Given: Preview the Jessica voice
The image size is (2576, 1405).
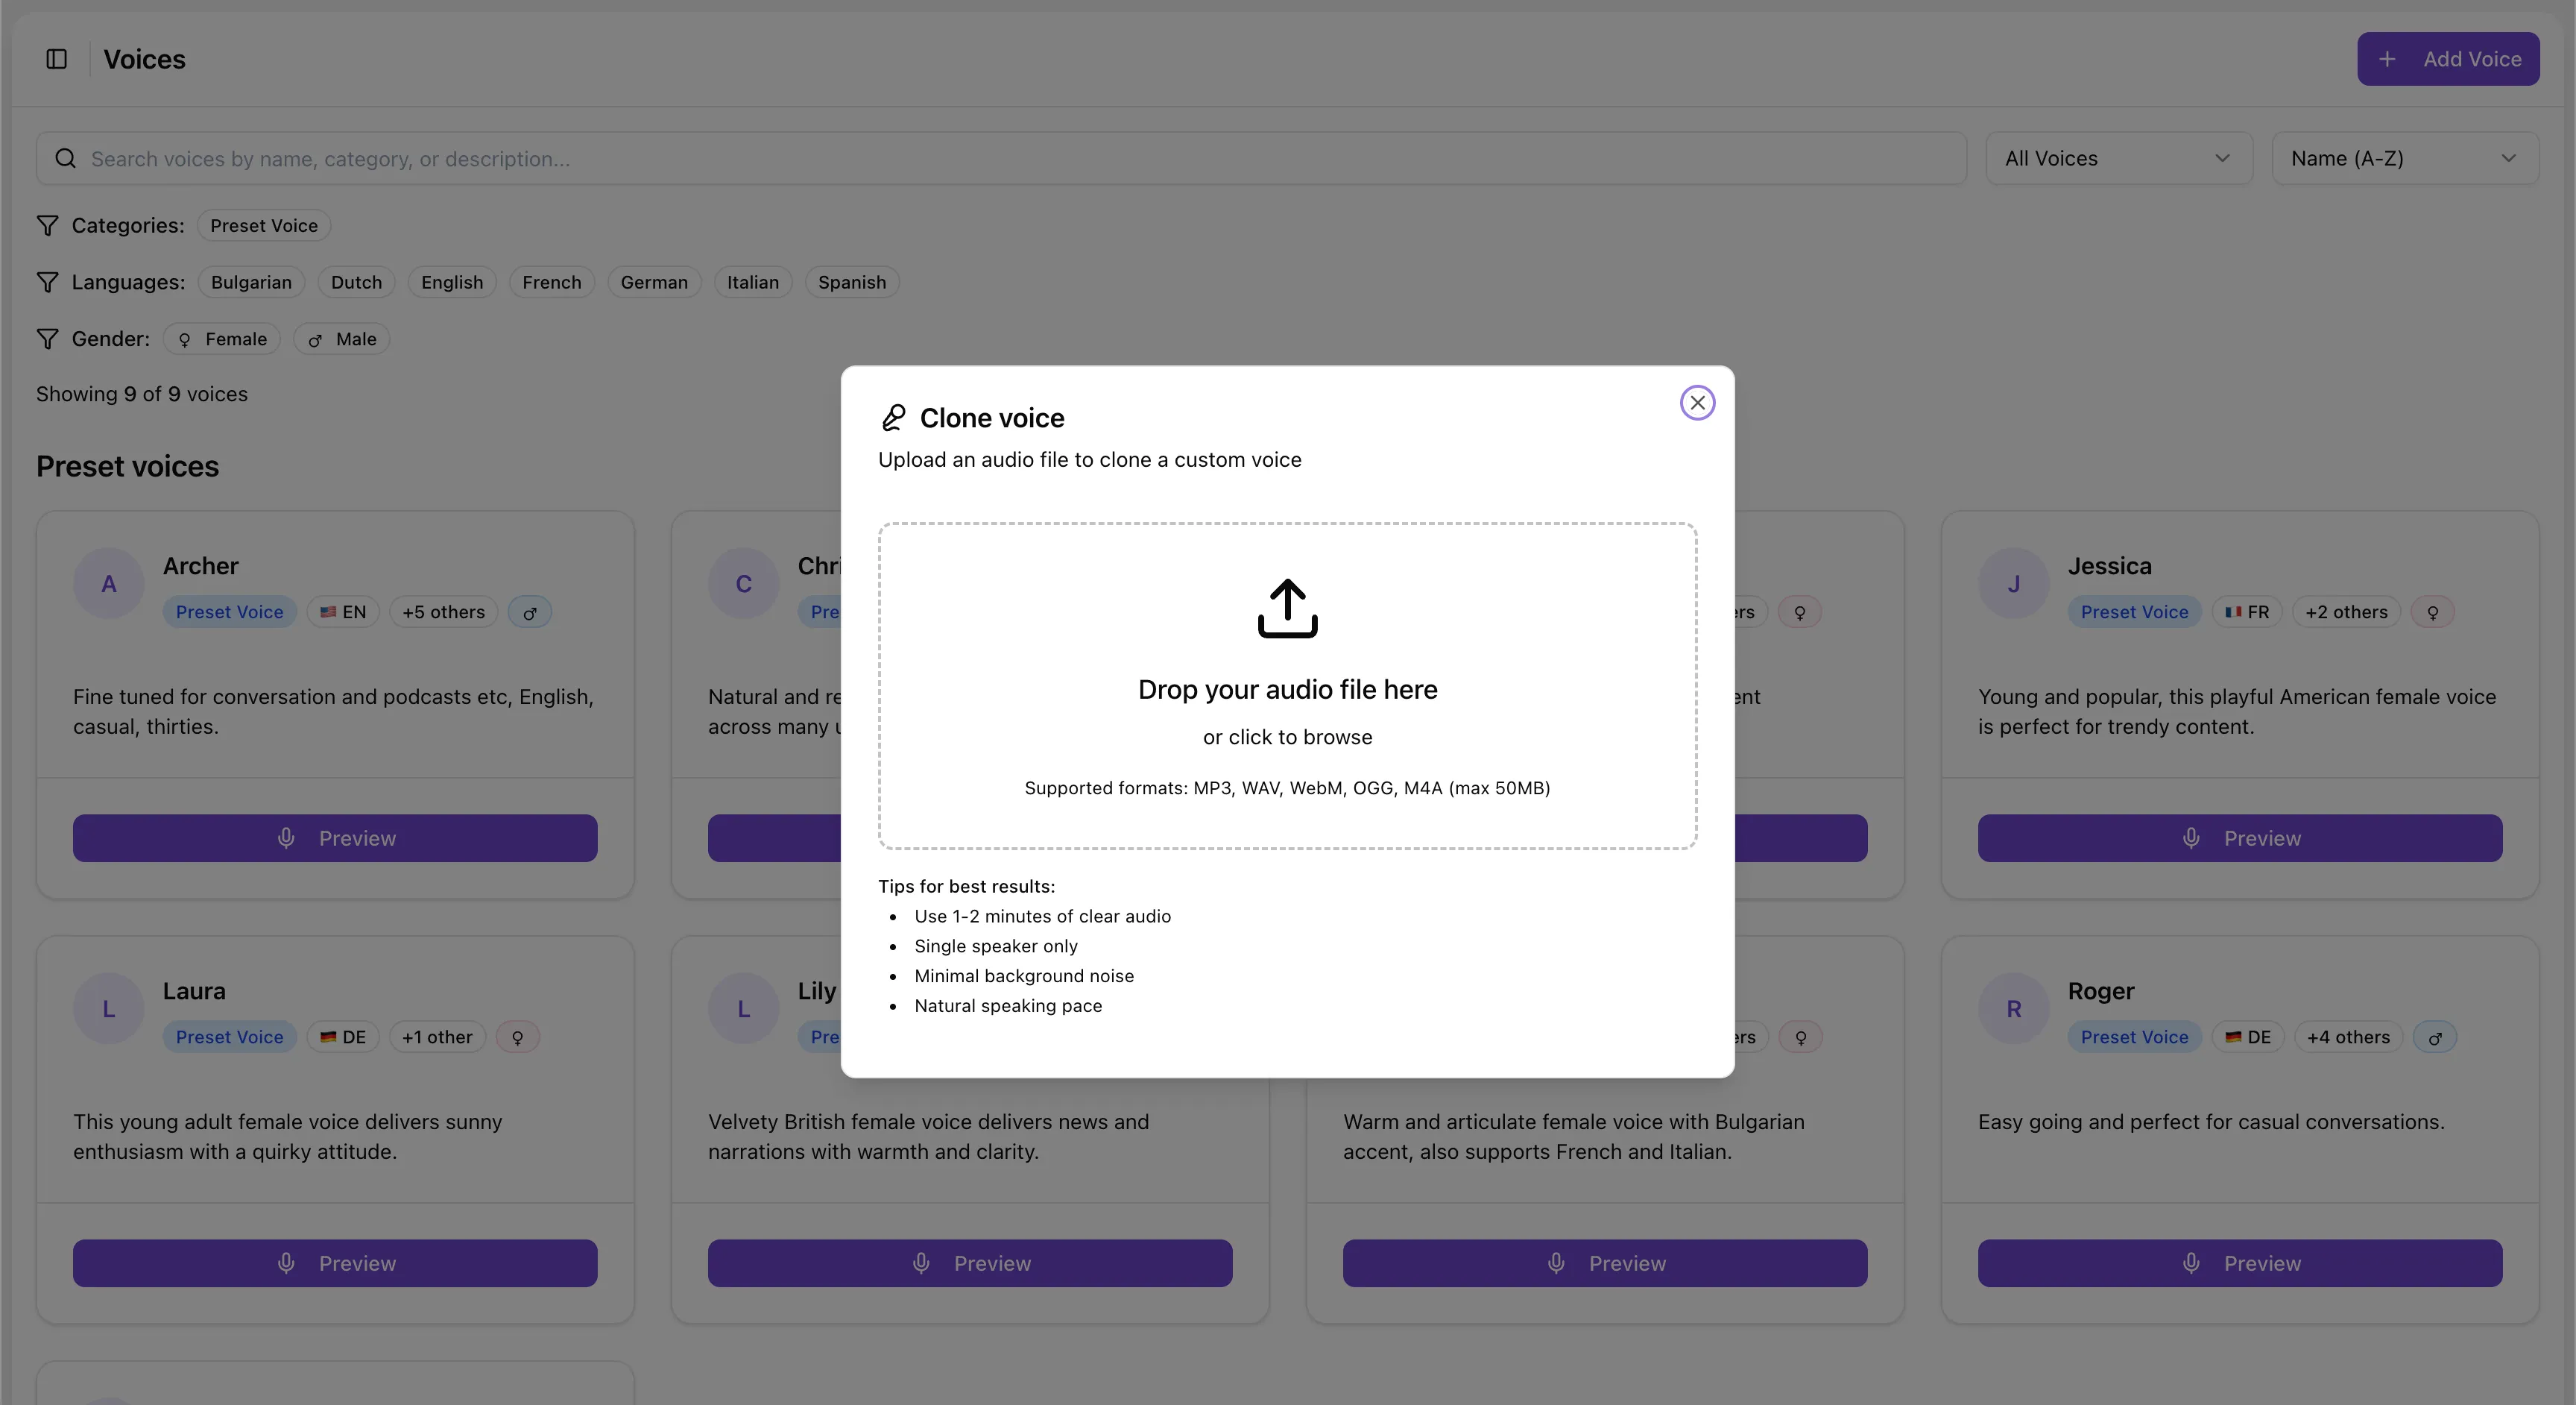Looking at the screenshot, I should [2240, 838].
